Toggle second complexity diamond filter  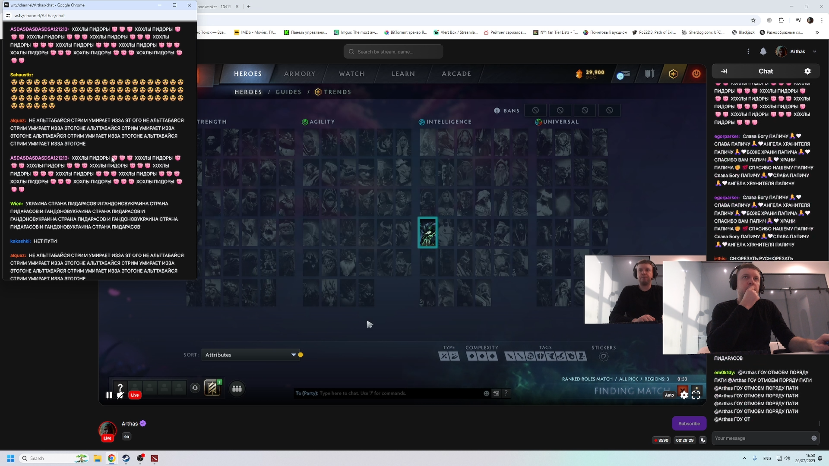482,356
